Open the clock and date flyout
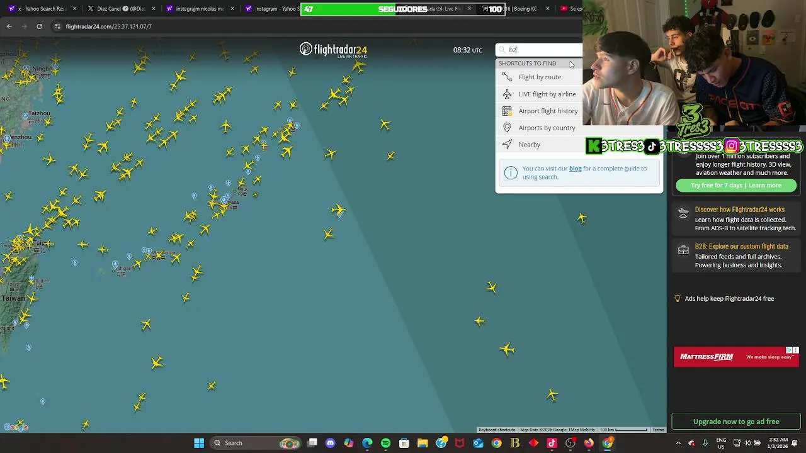The width and height of the screenshot is (806, 453). 778,443
